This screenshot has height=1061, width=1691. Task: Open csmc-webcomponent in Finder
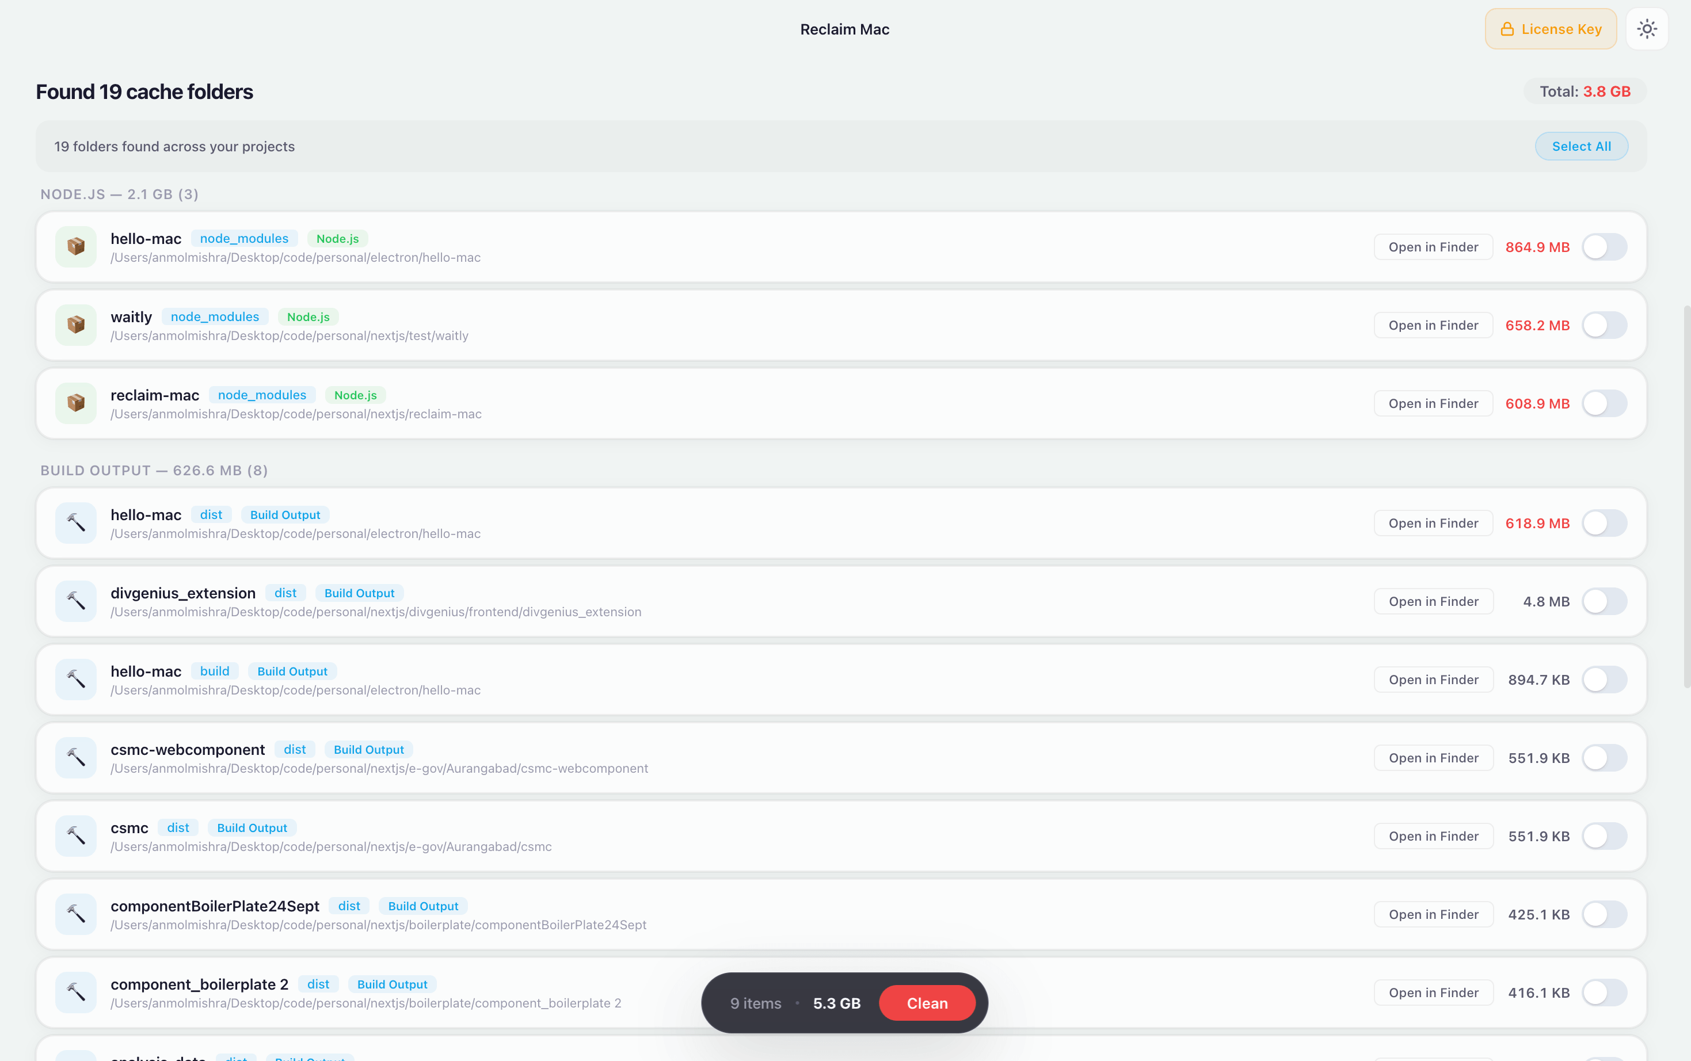(x=1433, y=758)
